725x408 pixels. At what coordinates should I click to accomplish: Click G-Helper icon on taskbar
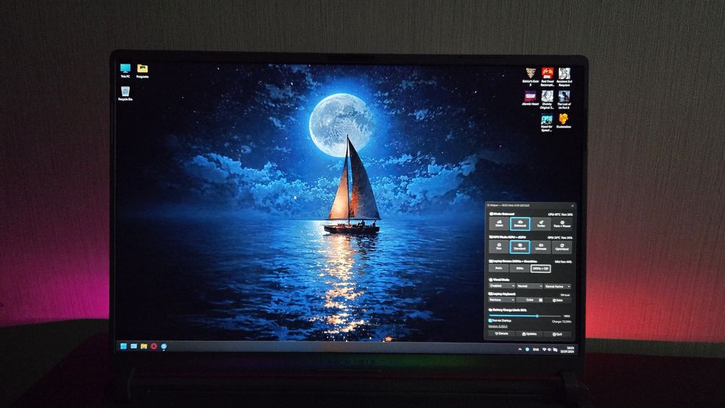(164, 346)
